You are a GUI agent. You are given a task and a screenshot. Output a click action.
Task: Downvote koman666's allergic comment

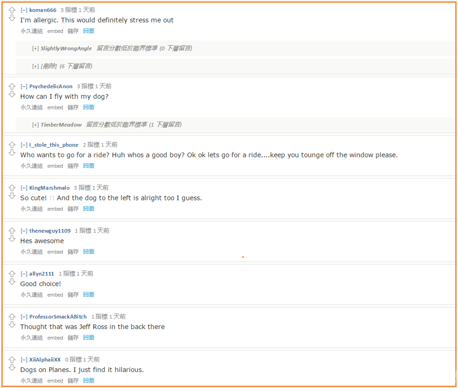pyautogui.click(x=12, y=18)
